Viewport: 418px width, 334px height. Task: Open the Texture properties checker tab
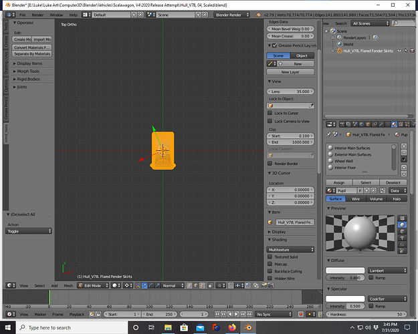401,124
